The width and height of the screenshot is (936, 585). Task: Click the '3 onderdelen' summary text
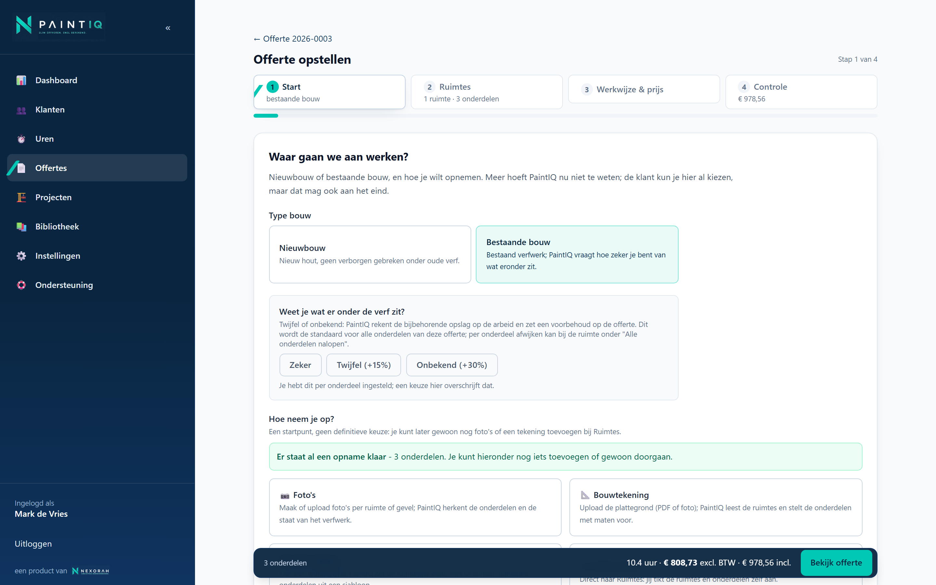click(285, 563)
